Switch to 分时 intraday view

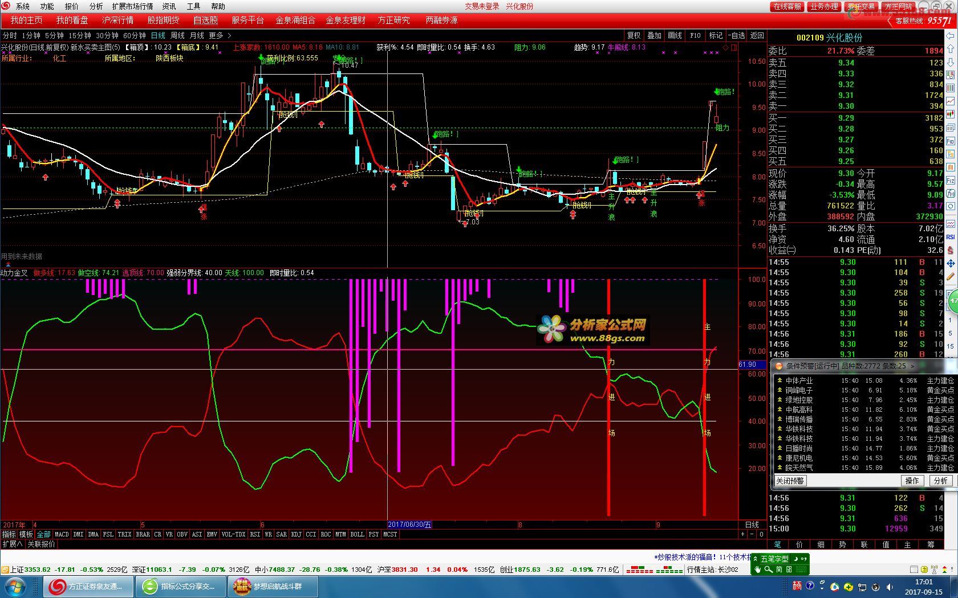click(x=10, y=35)
